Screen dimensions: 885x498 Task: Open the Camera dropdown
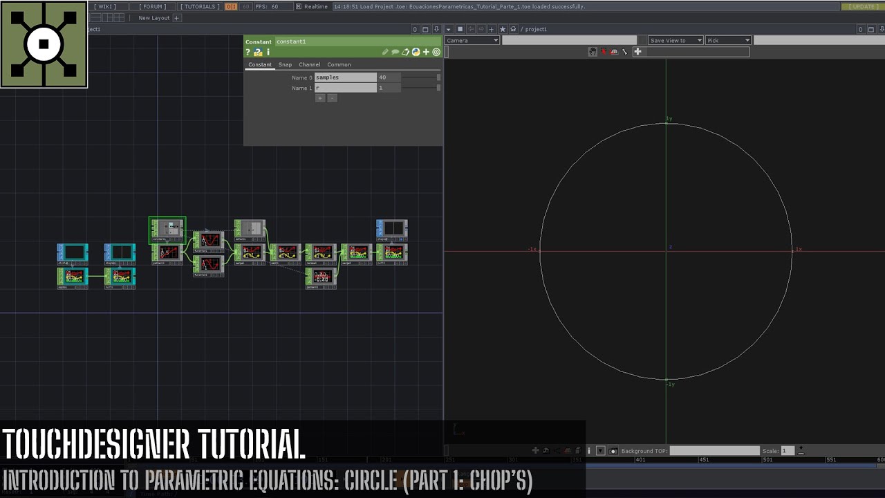click(x=472, y=40)
